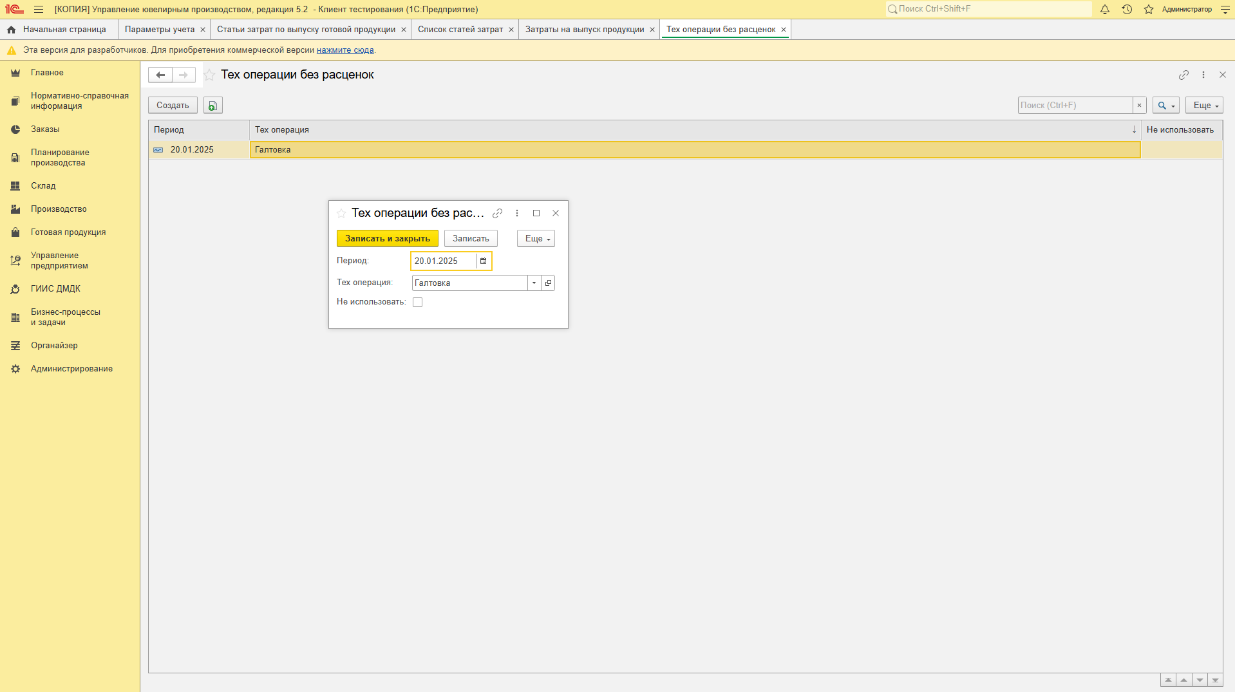Select the 20.01.2025 period cell
The image size is (1235, 692).
point(199,150)
